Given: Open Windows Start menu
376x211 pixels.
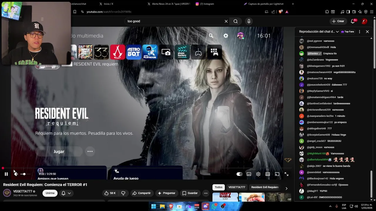Looking at the screenshot, I should (154, 206).
